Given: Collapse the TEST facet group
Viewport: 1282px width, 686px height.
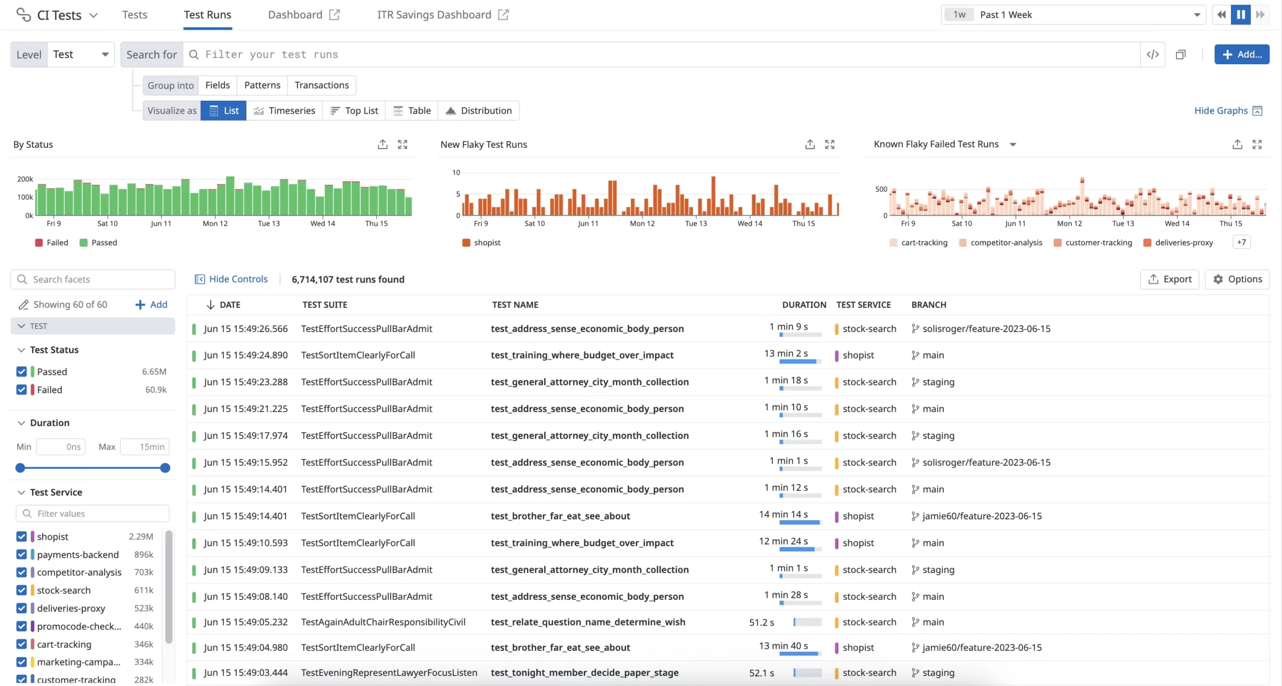Looking at the screenshot, I should pyautogui.click(x=93, y=326).
